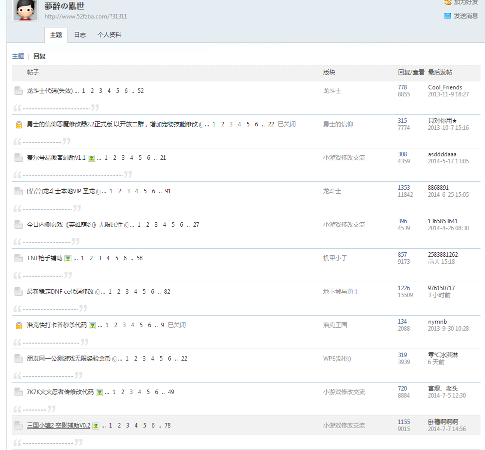Open forum section WPE(封包)
The image size is (485, 450).
[x=337, y=359]
